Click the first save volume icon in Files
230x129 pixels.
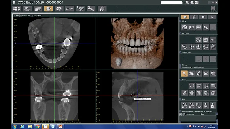(184, 105)
